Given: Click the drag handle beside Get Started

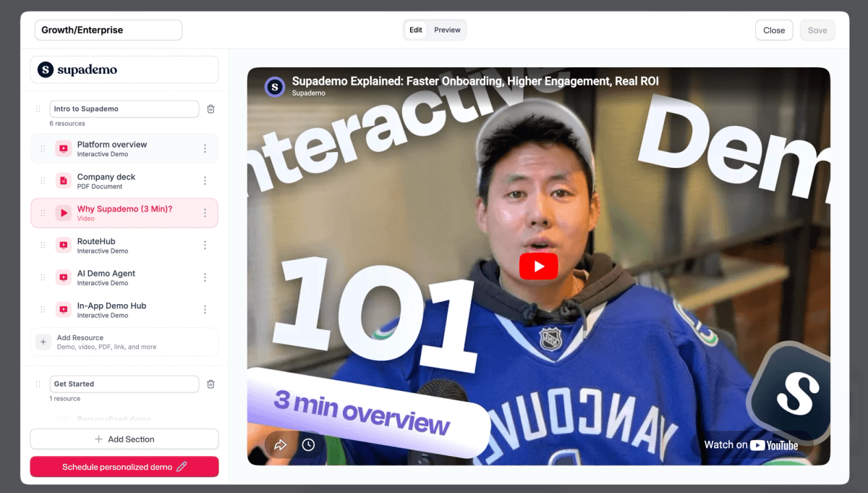Looking at the screenshot, I should click(x=38, y=384).
